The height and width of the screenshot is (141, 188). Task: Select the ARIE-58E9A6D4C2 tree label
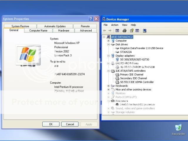click(122, 37)
